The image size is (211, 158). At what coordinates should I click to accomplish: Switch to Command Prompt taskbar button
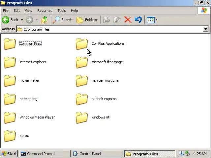pyautogui.click(x=45, y=154)
